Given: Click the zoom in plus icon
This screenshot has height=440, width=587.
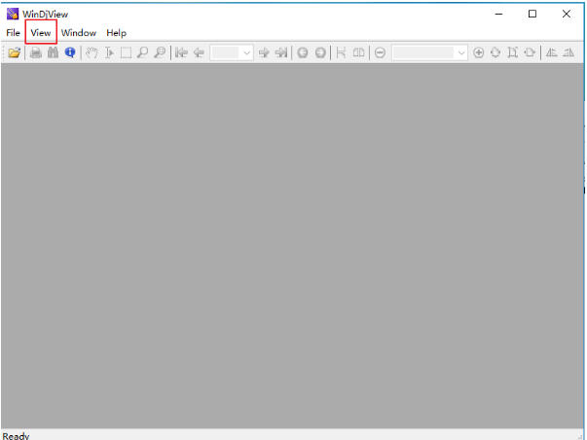Looking at the screenshot, I should click(x=478, y=52).
